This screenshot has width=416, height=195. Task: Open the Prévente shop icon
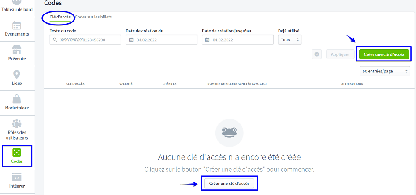(x=17, y=50)
